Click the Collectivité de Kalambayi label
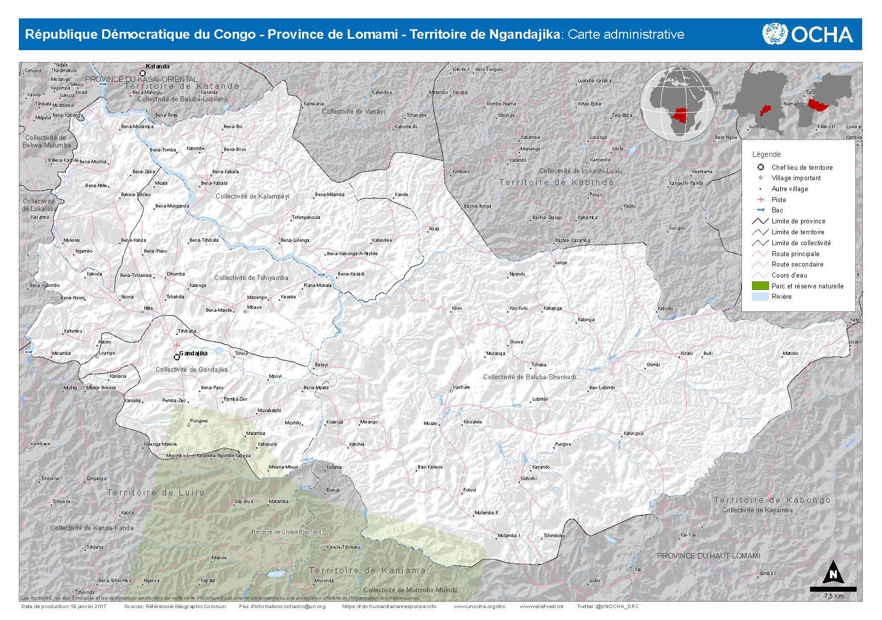Image resolution: width=882 pixels, height=620 pixels. [252, 196]
